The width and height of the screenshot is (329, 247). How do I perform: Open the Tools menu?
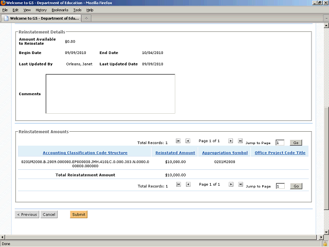pyautogui.click(x=77, y=10)
